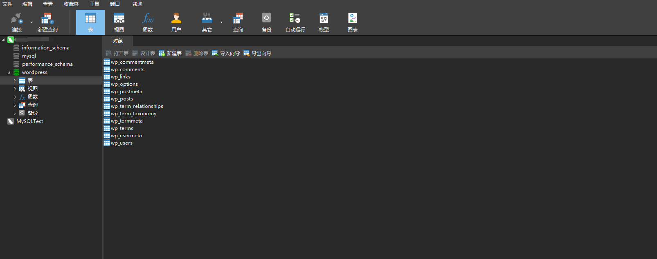Click the wp_users table icon
The height and width of the screenshot is (259, 657).
[x=107, y=143]
